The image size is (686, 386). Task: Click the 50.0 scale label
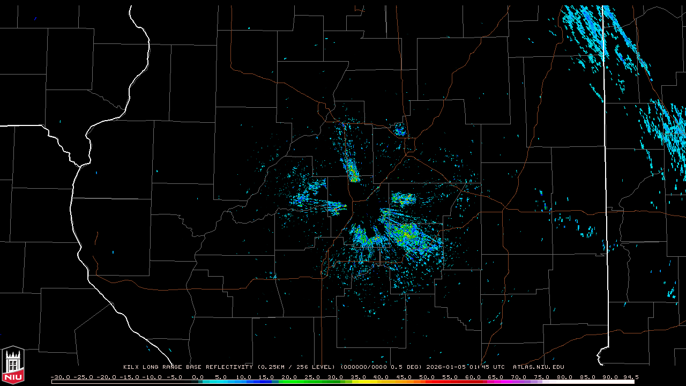pyautogui.click(x=427, y=377)
